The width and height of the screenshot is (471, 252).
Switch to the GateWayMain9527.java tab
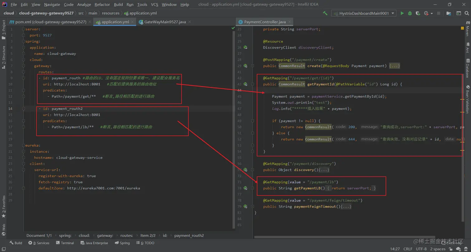pyautogui.click(x=165, y=22)
